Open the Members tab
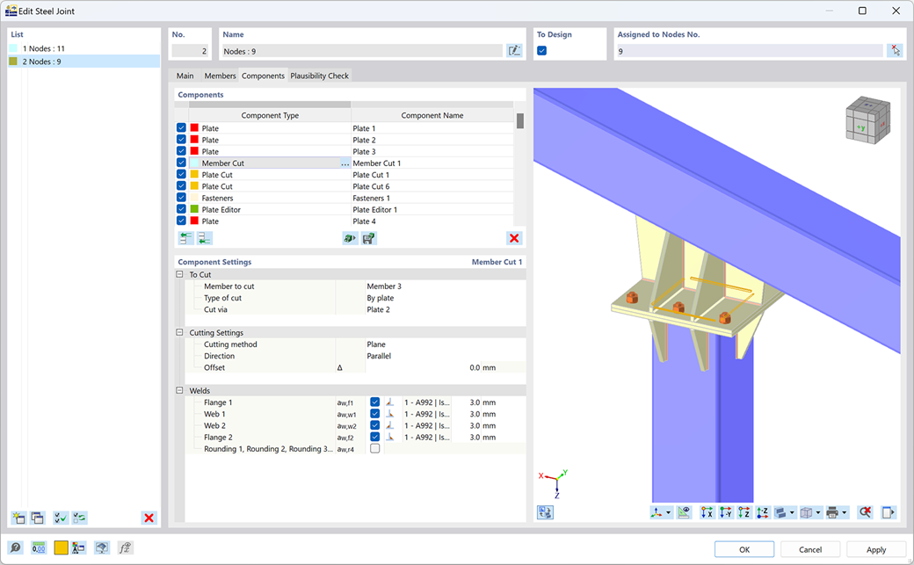The width and height of the screenshot is (914, 565). tap(220, 76)
